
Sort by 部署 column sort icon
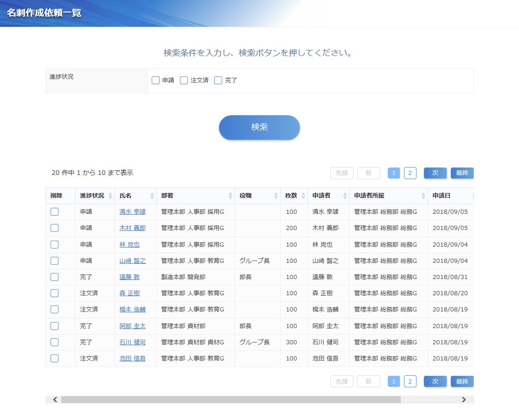(x=231, y=196)
